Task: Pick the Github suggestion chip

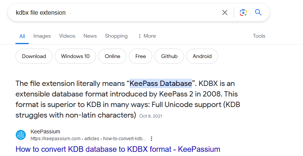Action: (x=169, y=56)
